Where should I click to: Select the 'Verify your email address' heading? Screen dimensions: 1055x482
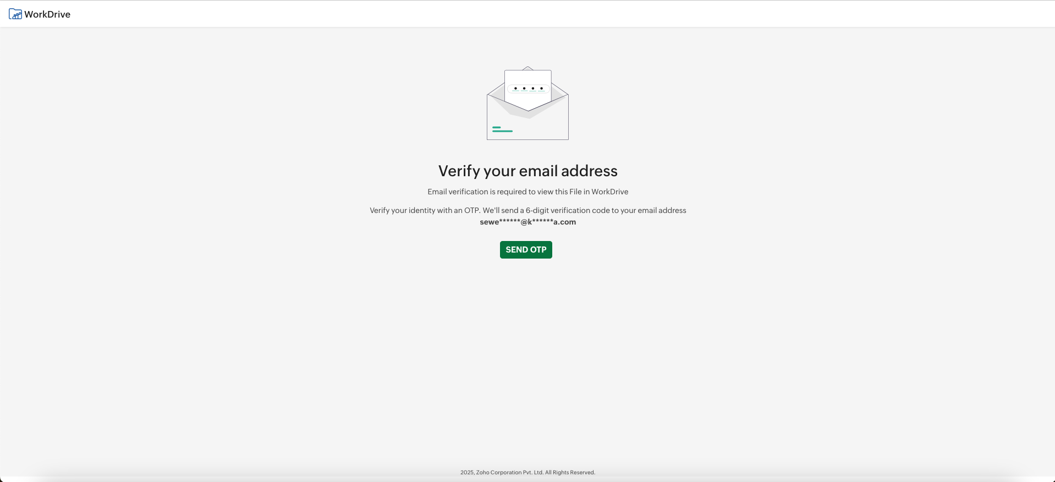(x=528, y=171)
